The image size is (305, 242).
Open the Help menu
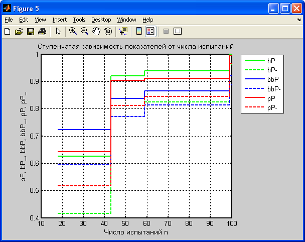click(148, 20)
